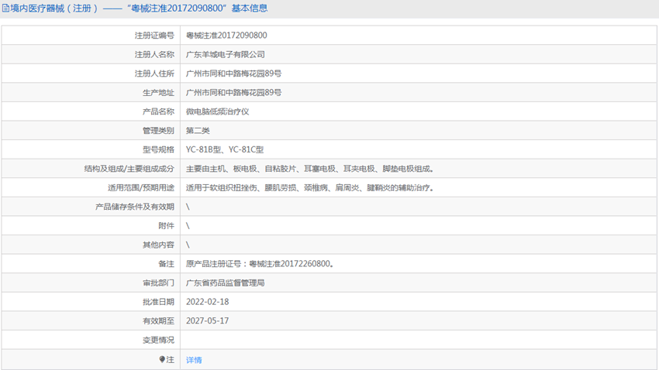659x370 pixels.
Task: Click the 注册证编号 label
Action: click(x=154, y=36)
